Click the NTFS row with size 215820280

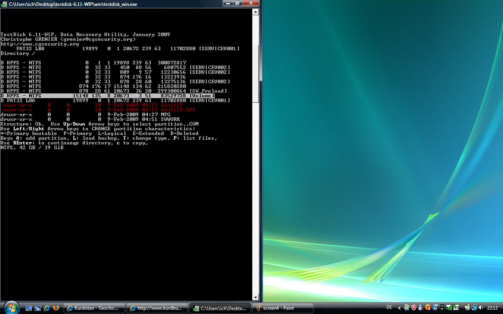tap(93, 86)
